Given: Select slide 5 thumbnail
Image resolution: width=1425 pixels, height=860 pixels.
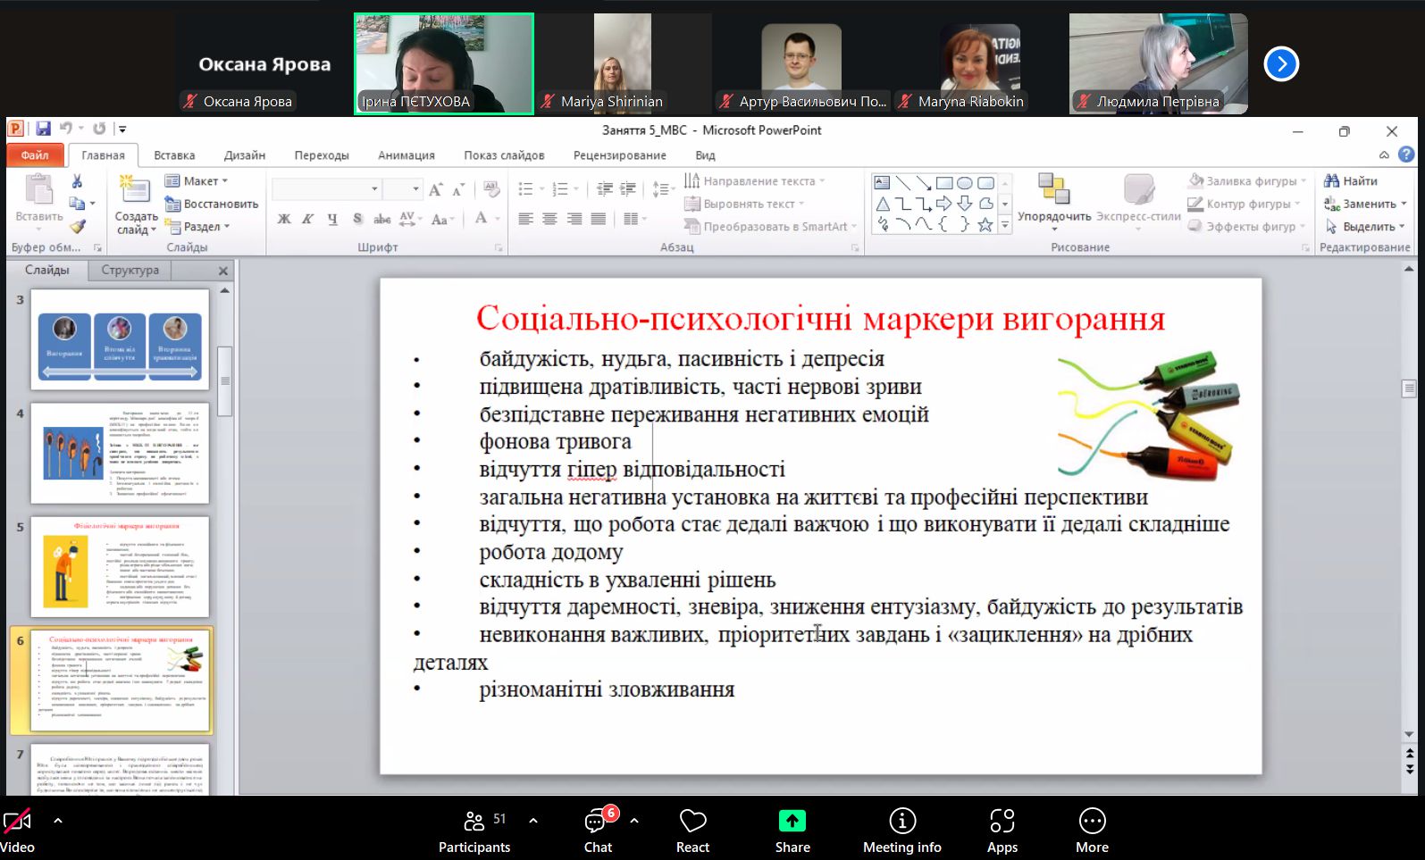Looking at the screenshot, I should tap(120, 566).
